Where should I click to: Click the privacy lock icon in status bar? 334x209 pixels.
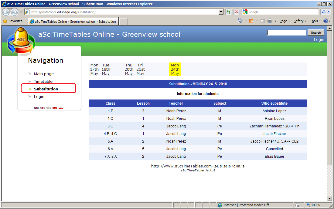[297, 205]
